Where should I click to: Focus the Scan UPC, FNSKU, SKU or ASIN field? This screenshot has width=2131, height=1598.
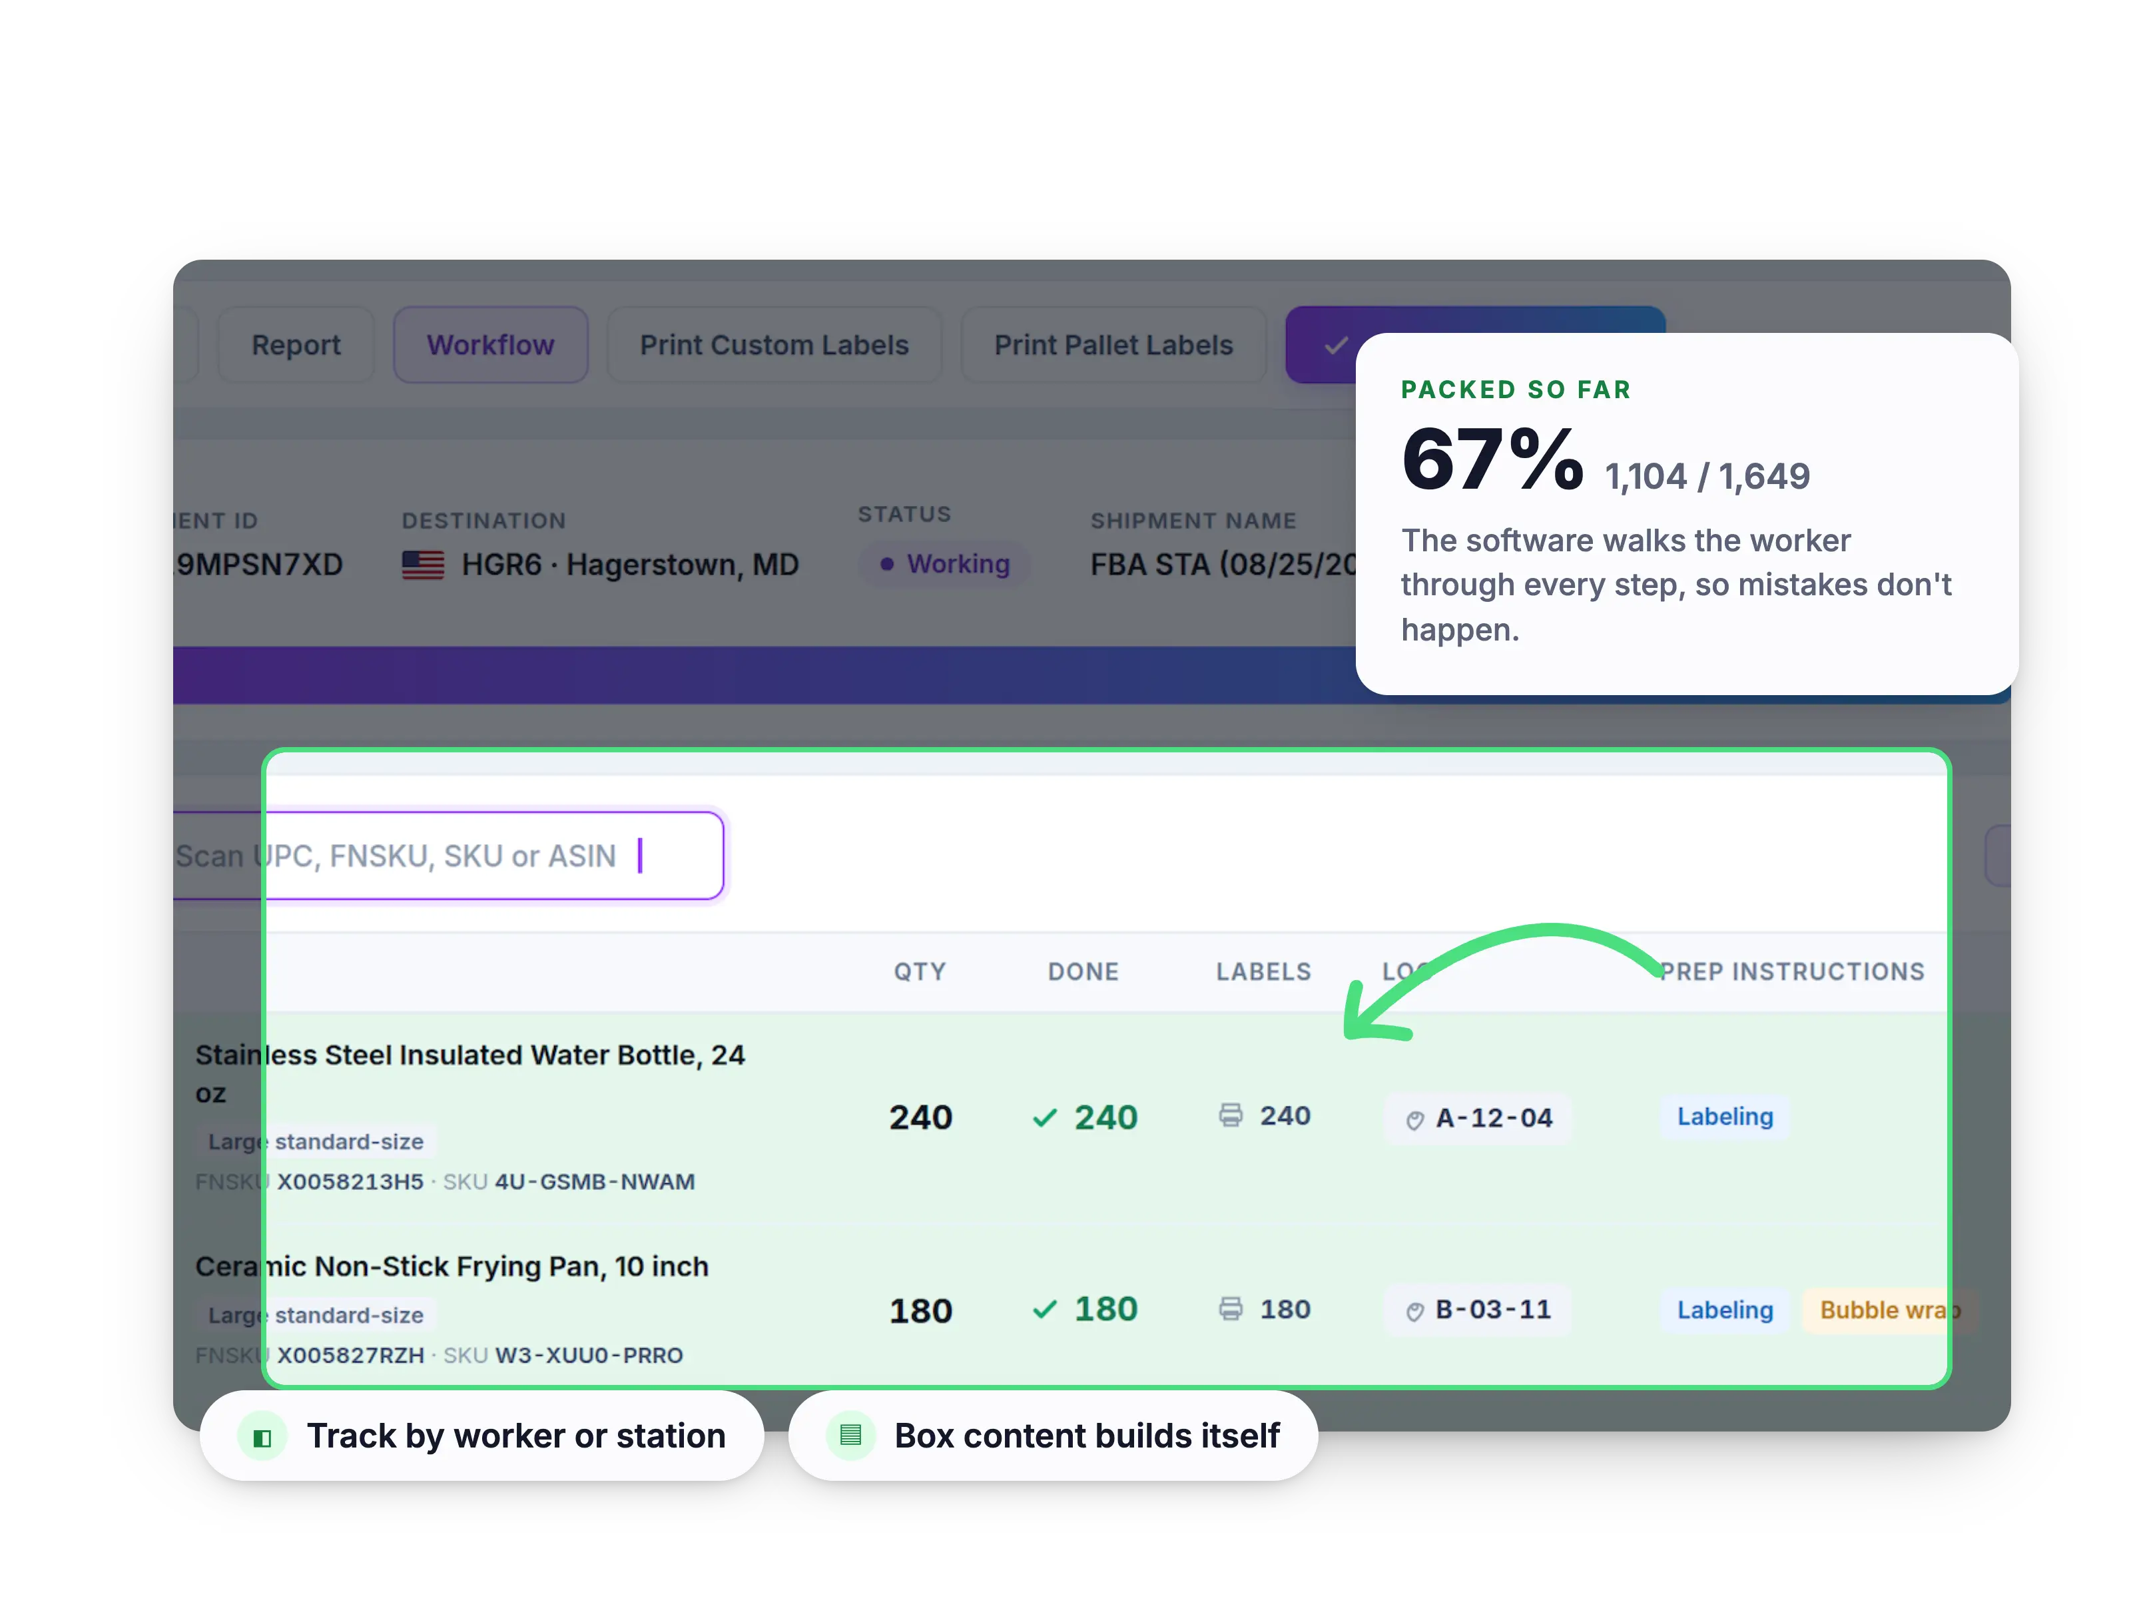449,856
